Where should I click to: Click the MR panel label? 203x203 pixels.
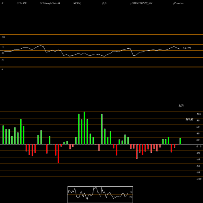tap(181, 106)
